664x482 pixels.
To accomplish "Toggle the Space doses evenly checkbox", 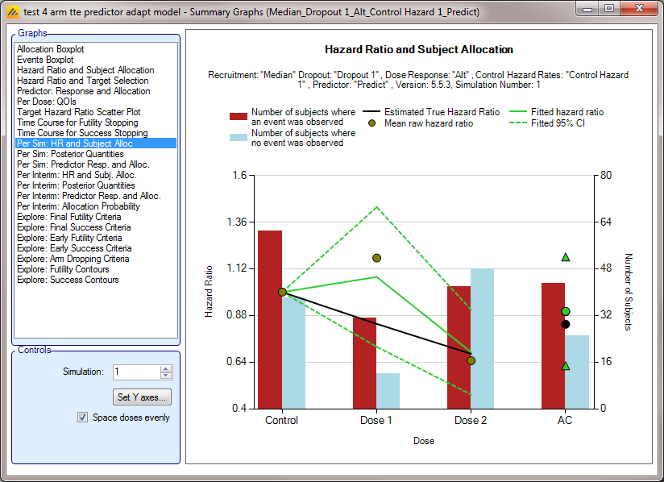I will click(x=82, y=418).
